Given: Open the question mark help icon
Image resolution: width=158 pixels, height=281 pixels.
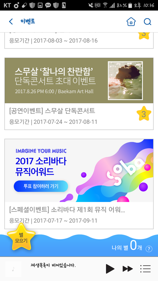Looking at the screenshot, I should coord(149,249).
